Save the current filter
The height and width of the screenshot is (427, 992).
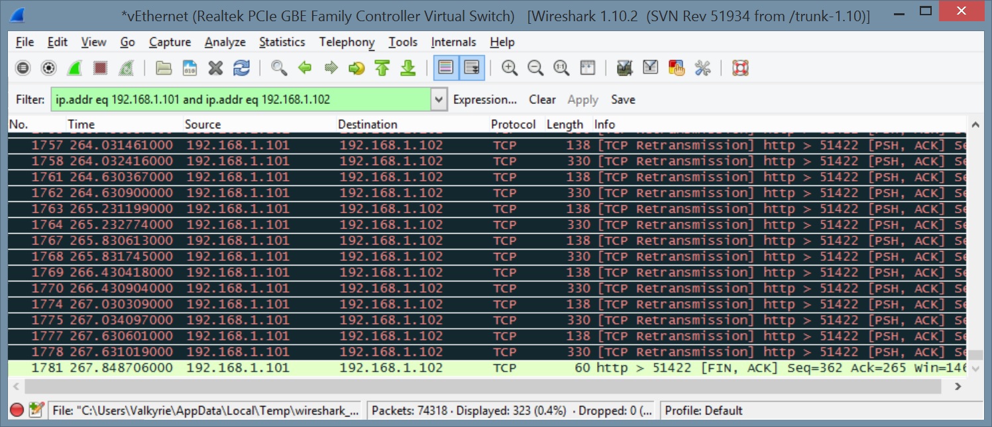(x=623, y=100)
